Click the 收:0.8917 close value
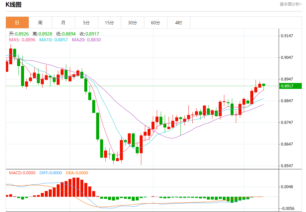This screenshot has width=306, height=212. click(89, 34)
